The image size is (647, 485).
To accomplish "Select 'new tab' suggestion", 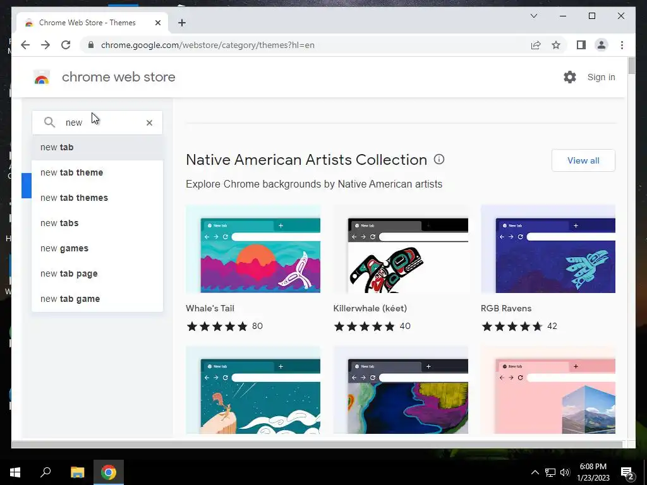I will (x=97, y=147).
